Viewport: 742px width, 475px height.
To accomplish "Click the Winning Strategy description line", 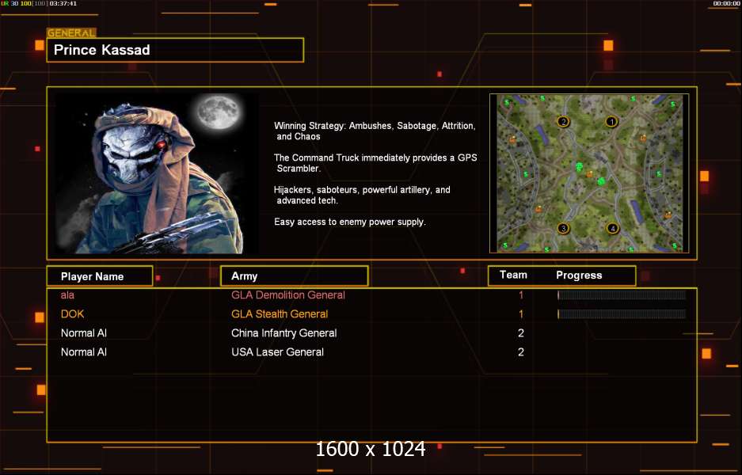I will click(375, 131).
